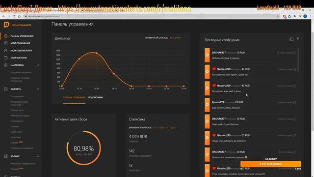Collapse the Больше section chevron
Image resolution: width=314 pixels, height=177 pixels.
click(x=38, y=156)
